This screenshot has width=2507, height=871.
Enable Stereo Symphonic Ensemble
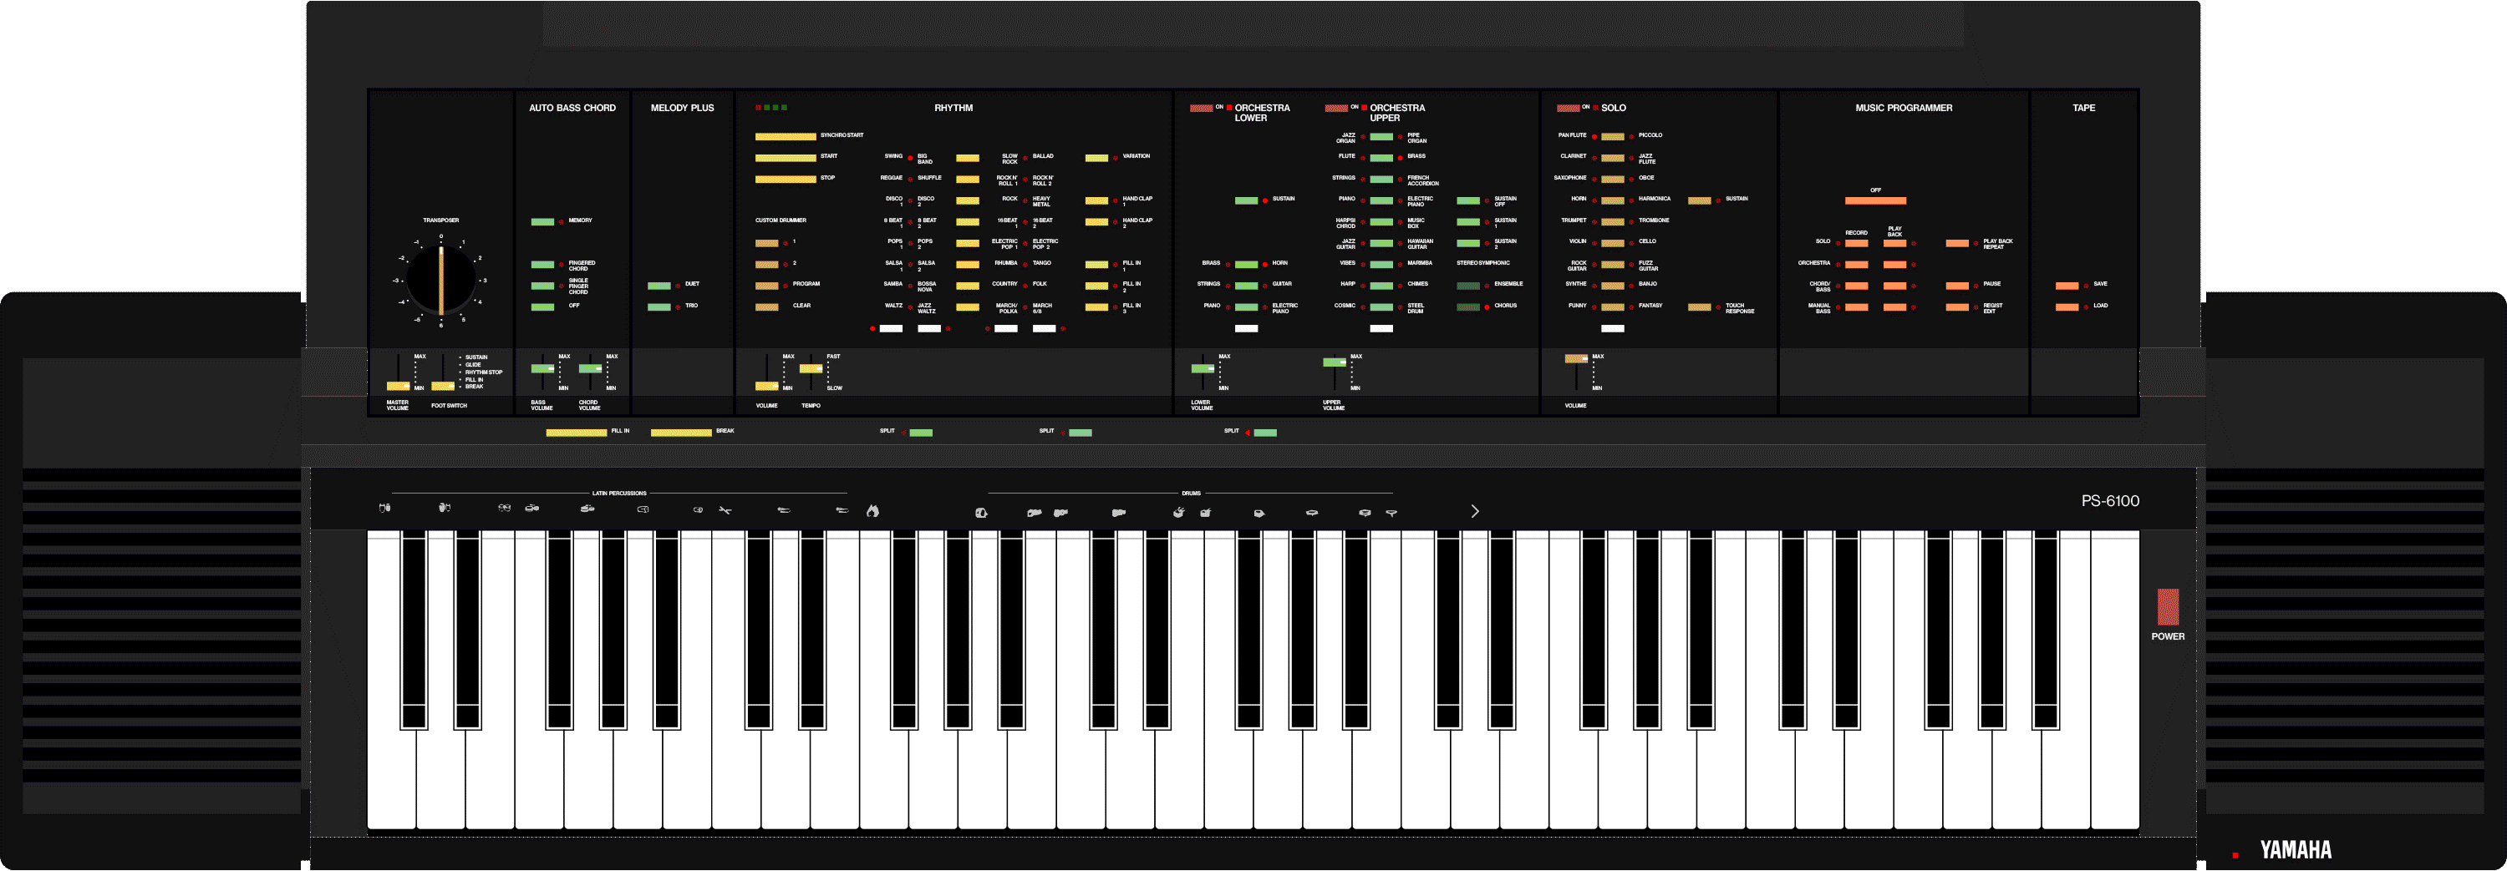pyautogui.click(x=1468, y=286)
